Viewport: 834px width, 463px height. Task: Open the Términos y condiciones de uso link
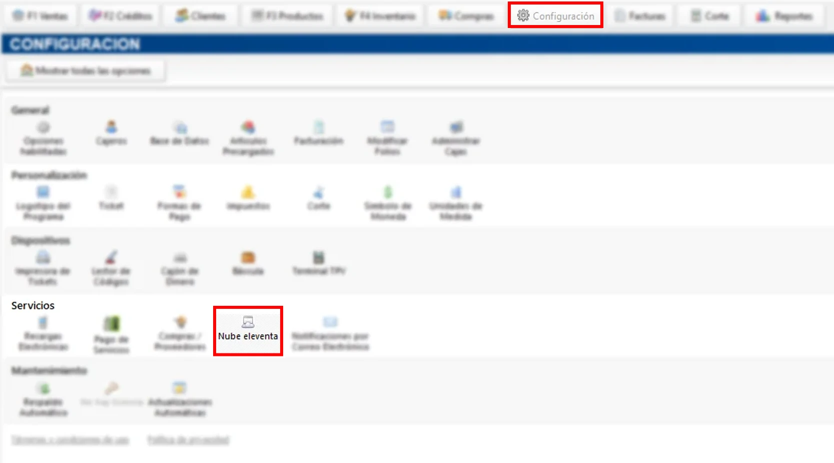[x=70, y=439]
